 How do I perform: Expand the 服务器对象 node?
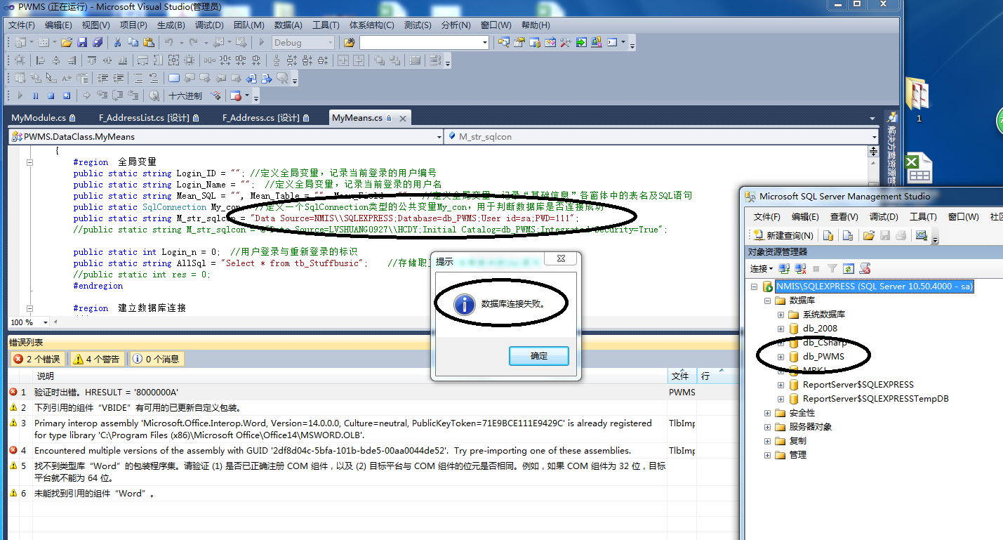pos(767,427)
